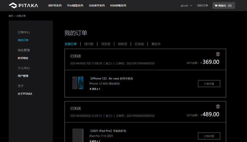The width and height of the screenshot is (247, 142).
Task: Switch to the 待收货 tab
Action: coord(122,44)
